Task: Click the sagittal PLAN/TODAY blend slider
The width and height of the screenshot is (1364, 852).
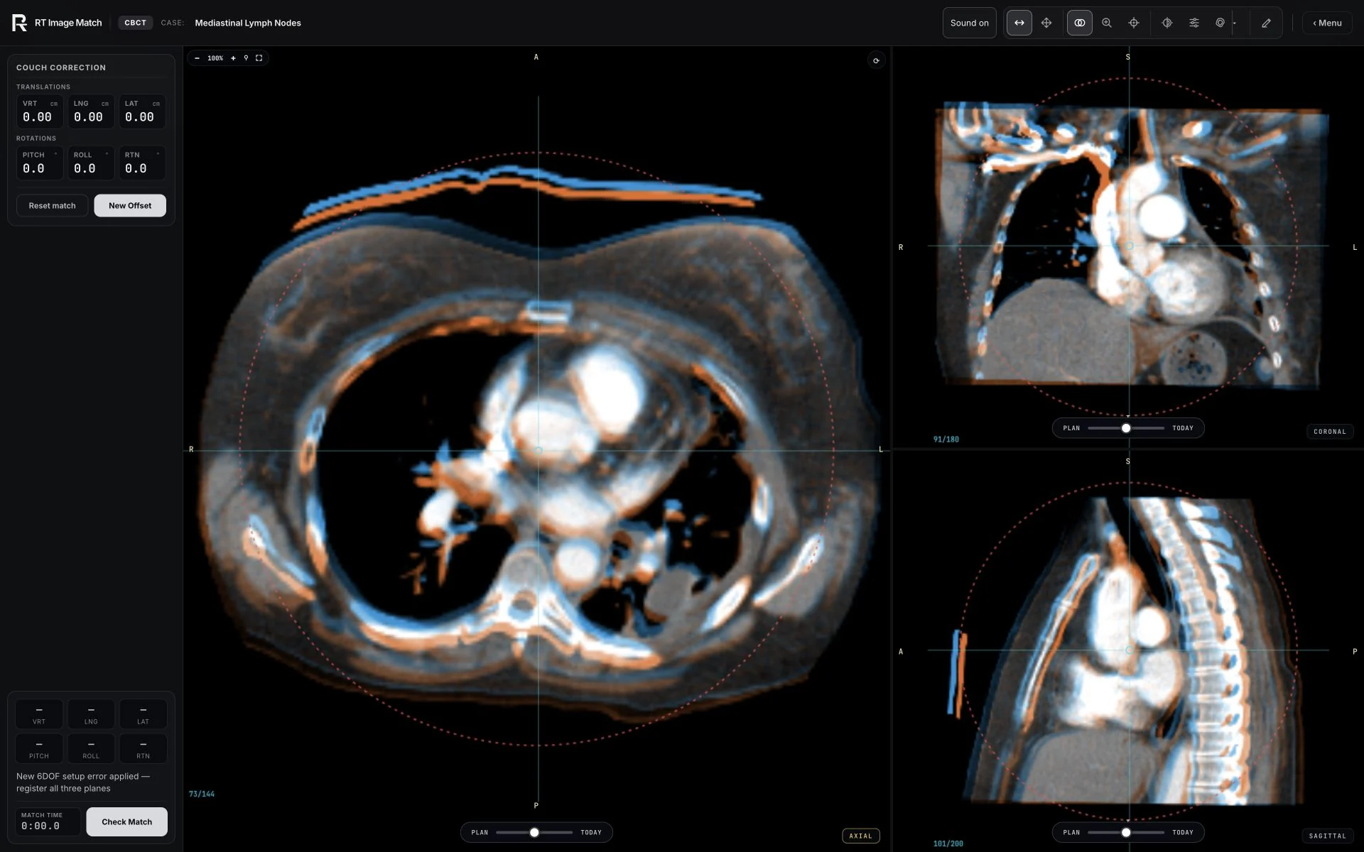Action: pos(1126,832)
